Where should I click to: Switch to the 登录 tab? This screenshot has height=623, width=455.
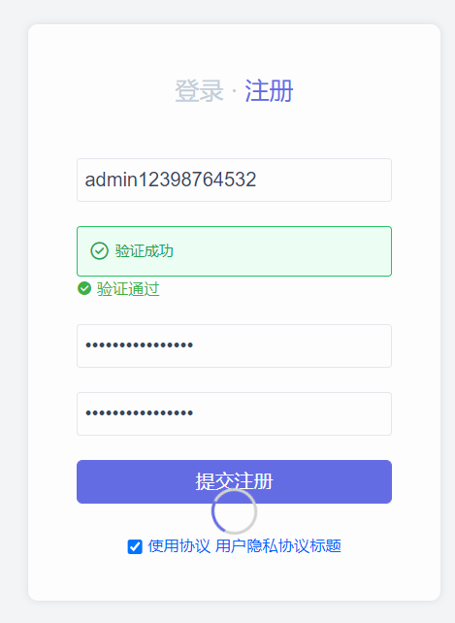click(x=199, y=91)
